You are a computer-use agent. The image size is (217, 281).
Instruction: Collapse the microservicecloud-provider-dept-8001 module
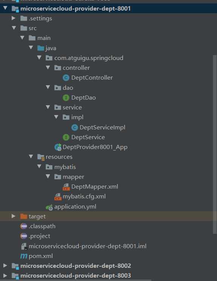[x=5, y=8]
